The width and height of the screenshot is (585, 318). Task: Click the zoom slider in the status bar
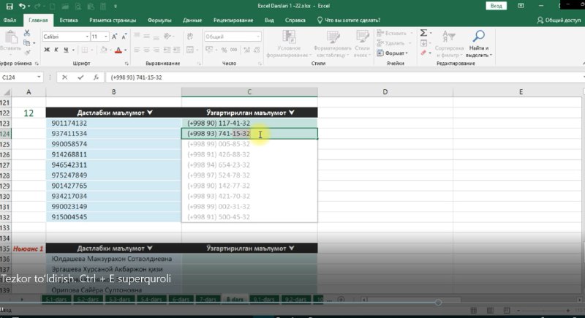[x=543, y=310]
